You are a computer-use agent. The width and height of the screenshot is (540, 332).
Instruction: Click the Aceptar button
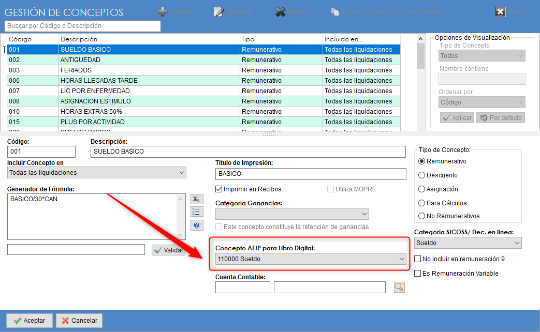[30, 321]
